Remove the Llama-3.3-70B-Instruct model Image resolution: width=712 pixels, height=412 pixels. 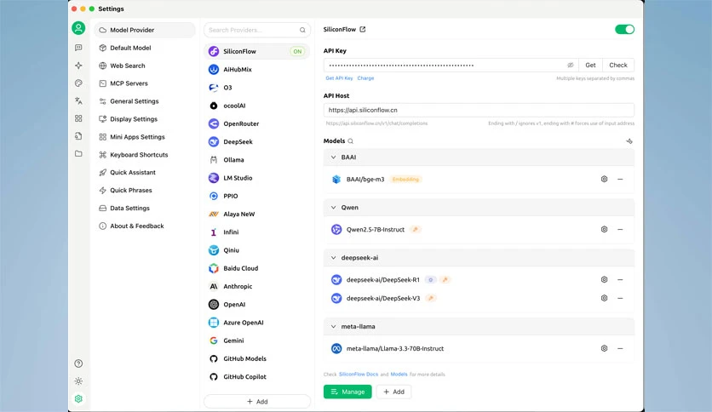(620, 348)
